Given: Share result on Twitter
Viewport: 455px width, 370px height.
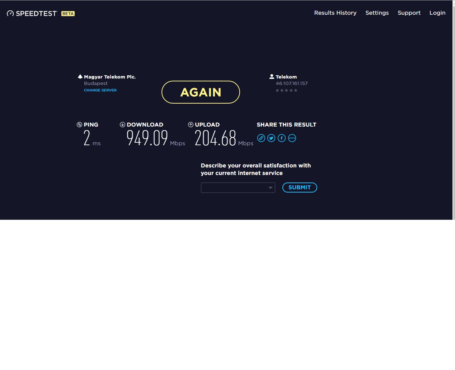Looking at the screenshot, I should 271,138.
